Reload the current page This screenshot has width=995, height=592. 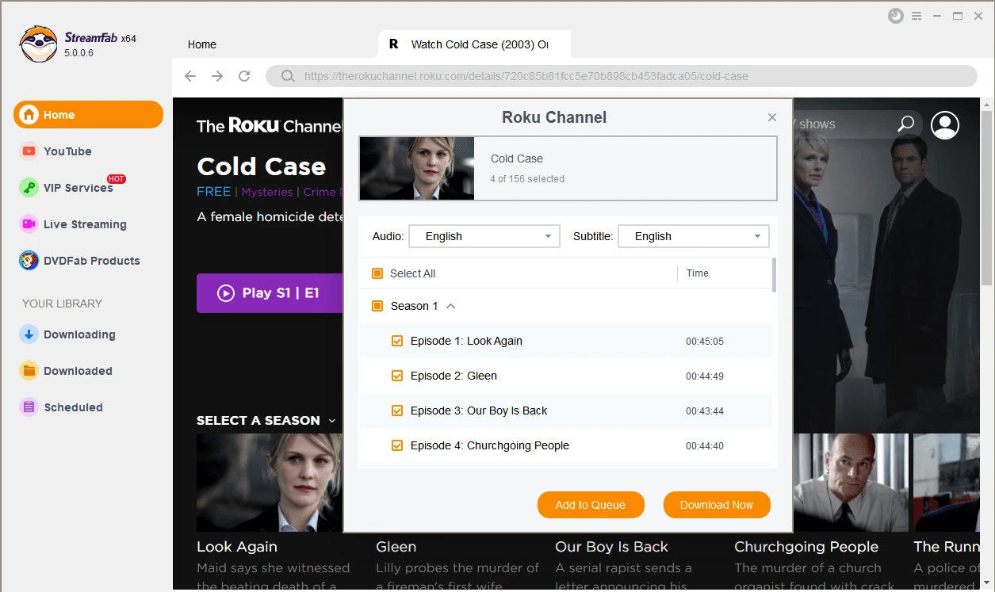pyautogui.click(x=244, y=76)
